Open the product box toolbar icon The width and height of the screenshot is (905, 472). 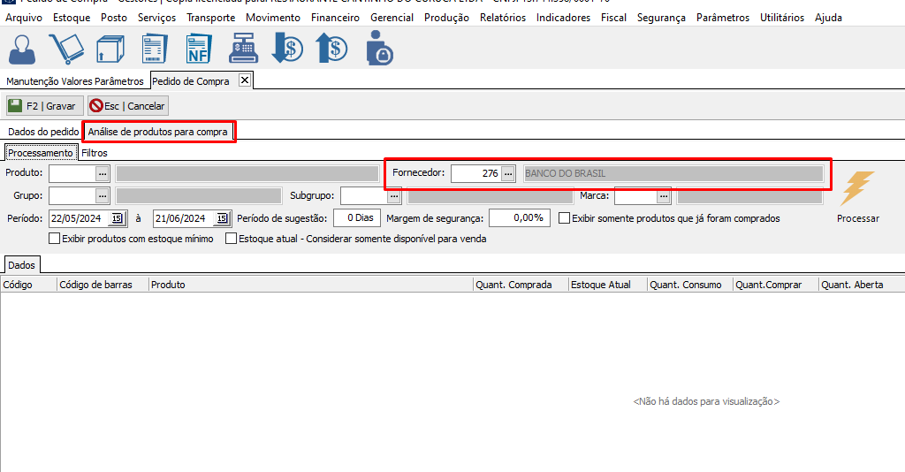[x=110, y=49]
